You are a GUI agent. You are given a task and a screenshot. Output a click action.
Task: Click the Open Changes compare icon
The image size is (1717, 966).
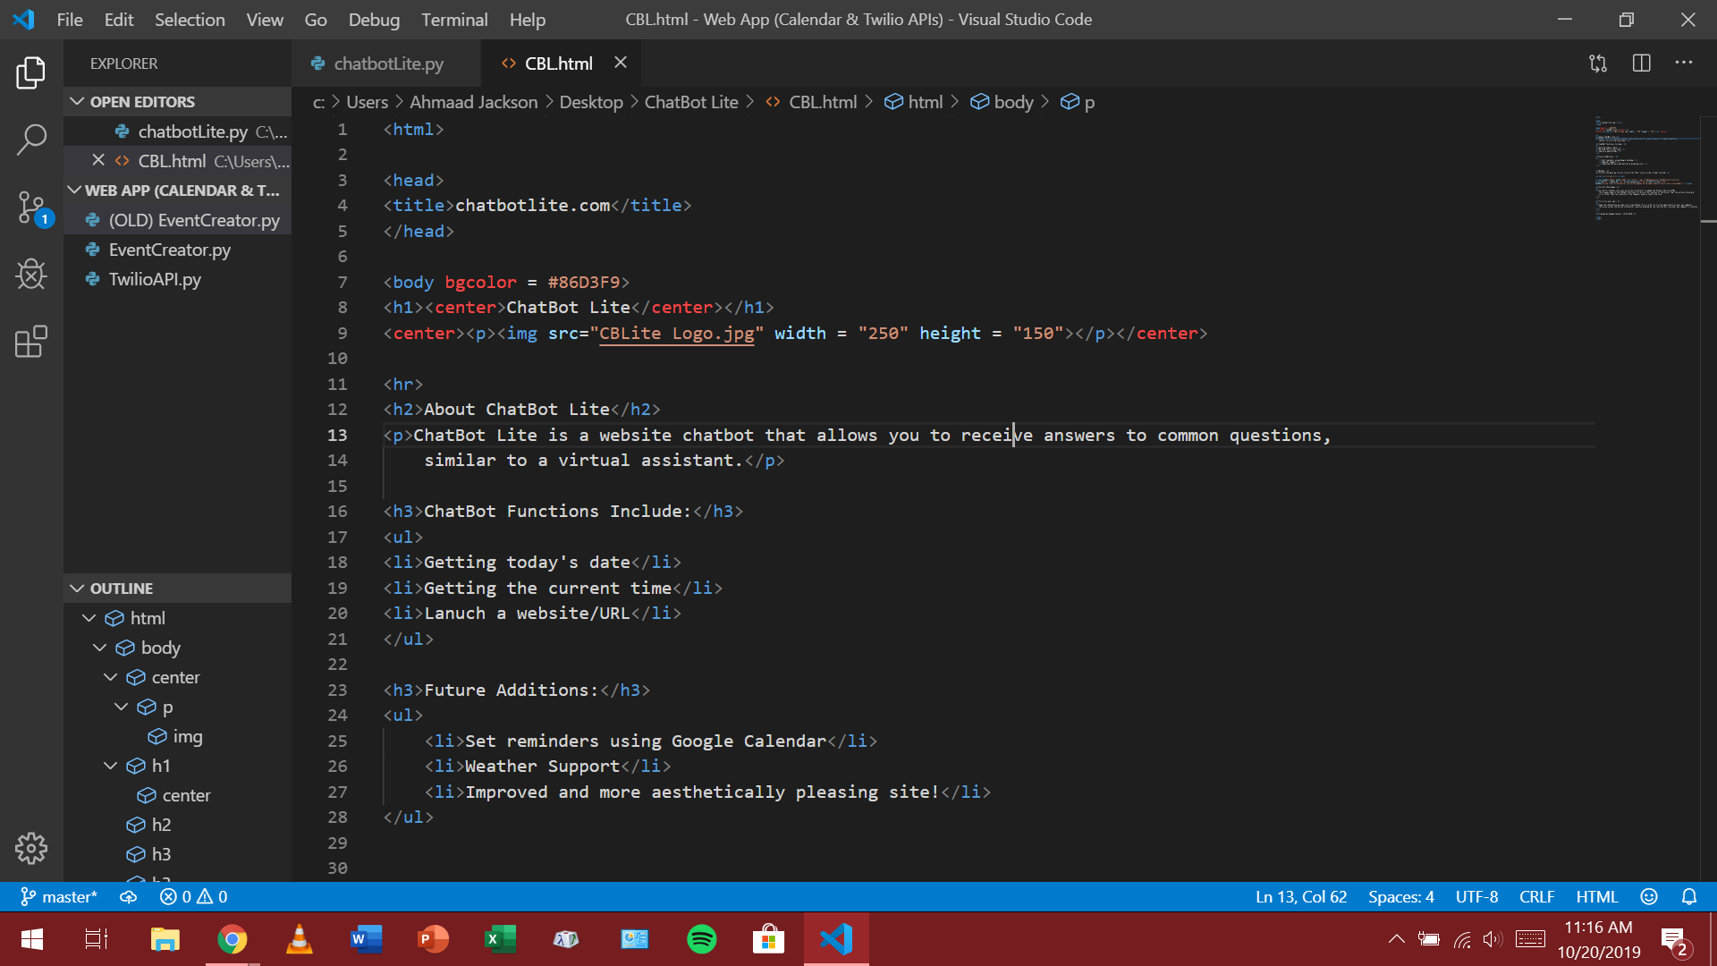[x=1598, y=64]
